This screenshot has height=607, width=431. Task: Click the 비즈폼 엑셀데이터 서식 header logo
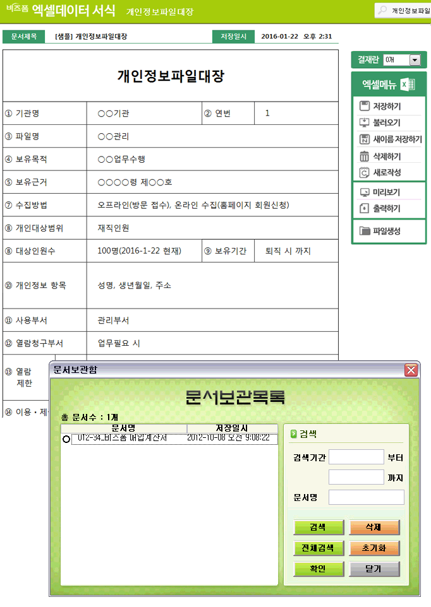(x=61, y=10)
